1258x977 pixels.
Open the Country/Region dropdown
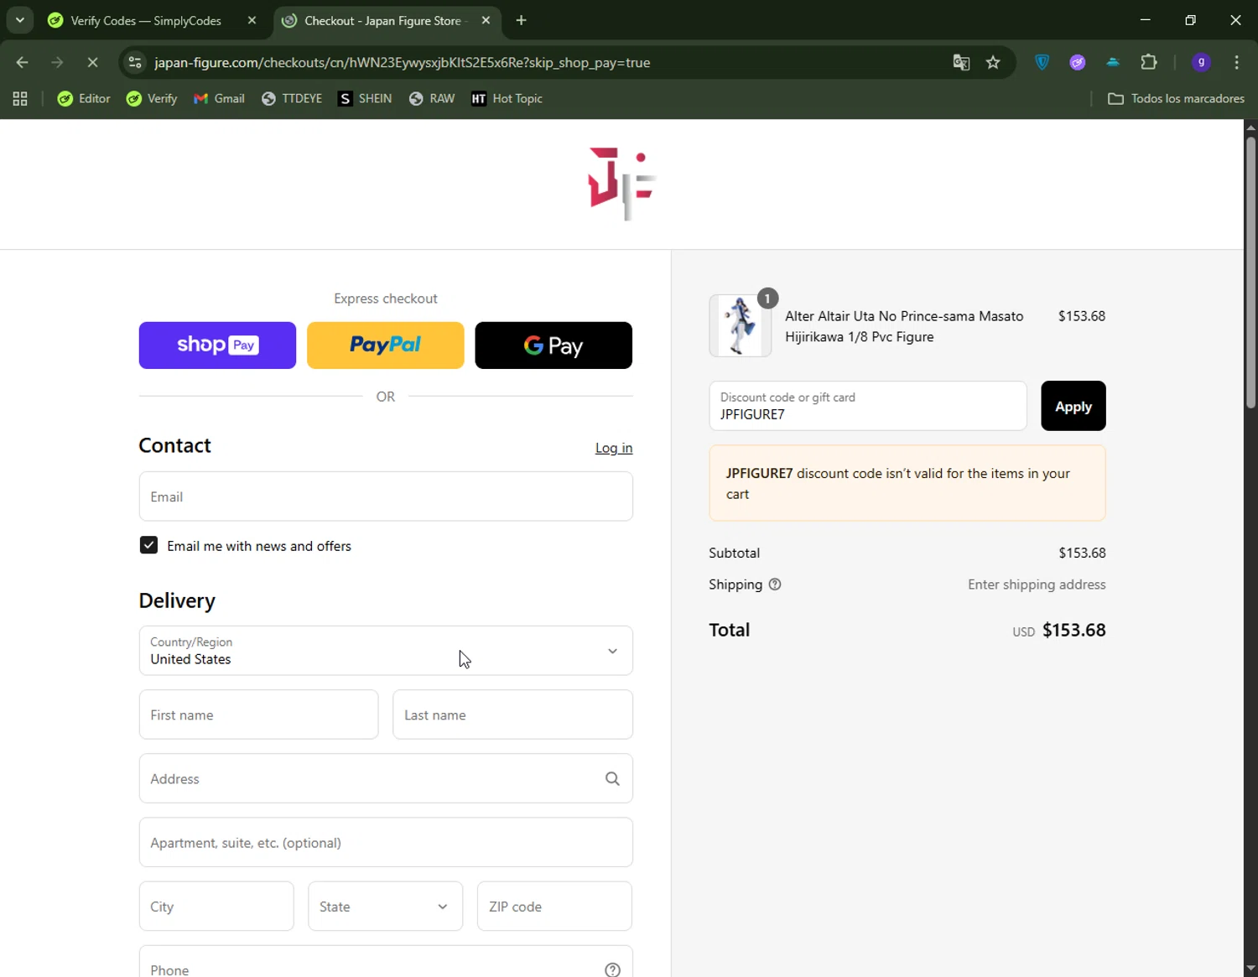[386, 651]
